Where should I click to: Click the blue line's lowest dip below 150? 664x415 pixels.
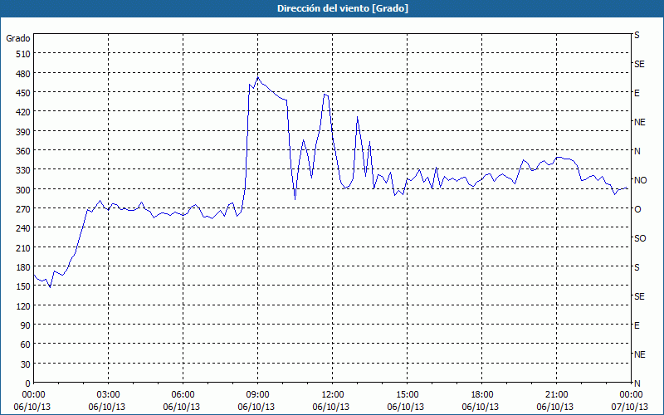pyautogui.click(x=50, y=287)
